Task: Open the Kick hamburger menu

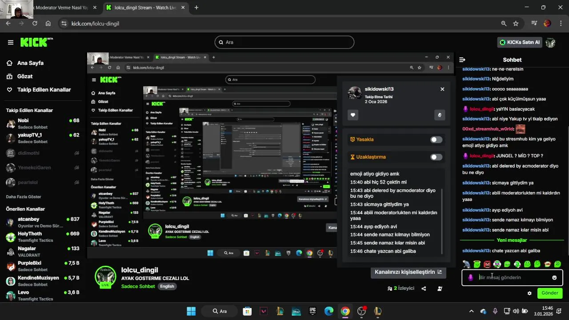Action: 10,42
